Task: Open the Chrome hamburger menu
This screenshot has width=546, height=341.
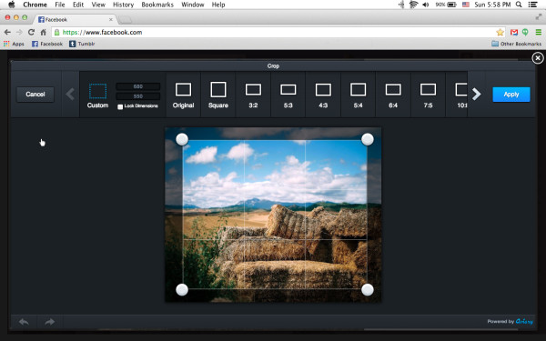Action: 539,33
